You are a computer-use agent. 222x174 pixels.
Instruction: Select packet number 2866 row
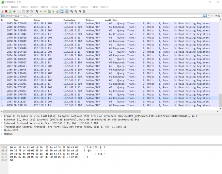click(109, 98)
